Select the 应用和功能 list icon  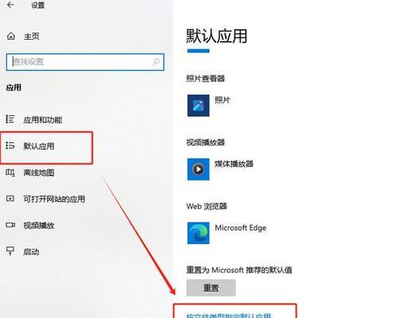point(10,119)
